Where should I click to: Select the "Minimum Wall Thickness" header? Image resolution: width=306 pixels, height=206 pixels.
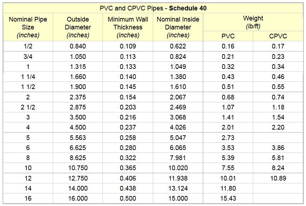point(128,27)
